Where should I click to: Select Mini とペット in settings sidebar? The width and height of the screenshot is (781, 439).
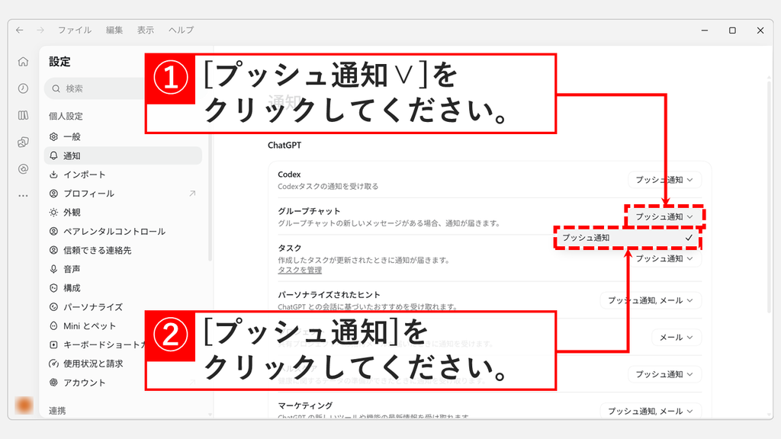tap(123, 325)
